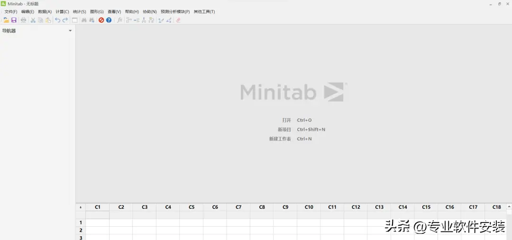Click the first icon after fx
Viewport: 512px width, 240px height.
point(129,20)
